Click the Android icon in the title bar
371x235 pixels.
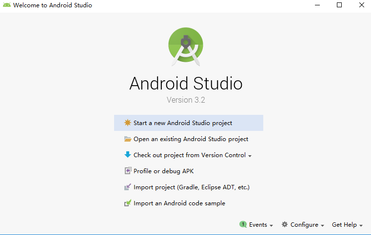7,5
